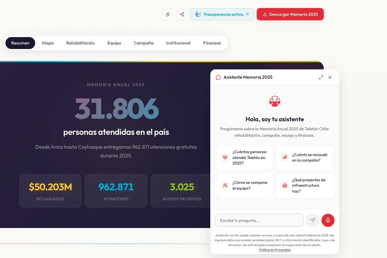Start voice input with microphone button
387x258 pixels.
tap(328, 220)
